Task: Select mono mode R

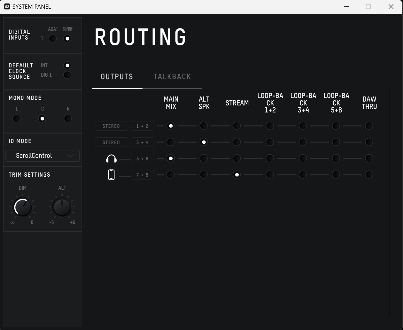Action: (x=68, y=119)
